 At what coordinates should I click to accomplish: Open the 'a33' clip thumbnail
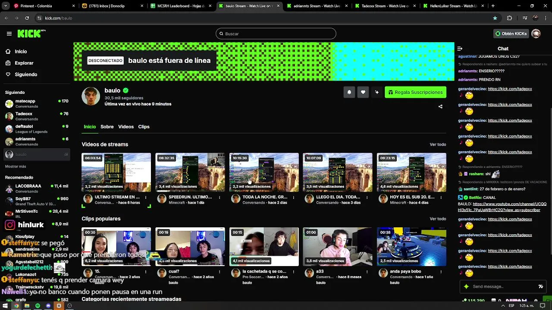click(x=338, y=247)
